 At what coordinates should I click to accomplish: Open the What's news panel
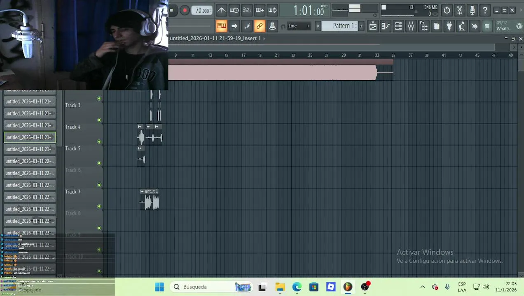click(504, 26)
